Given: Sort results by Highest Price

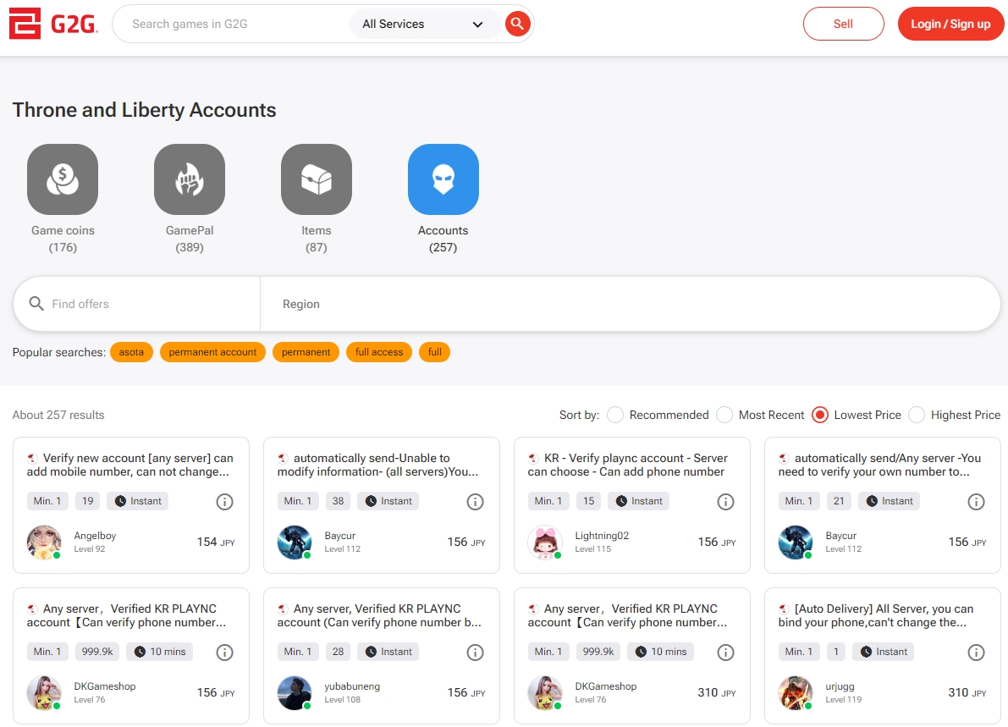Looking at the screenshot, I should [917, 415].
